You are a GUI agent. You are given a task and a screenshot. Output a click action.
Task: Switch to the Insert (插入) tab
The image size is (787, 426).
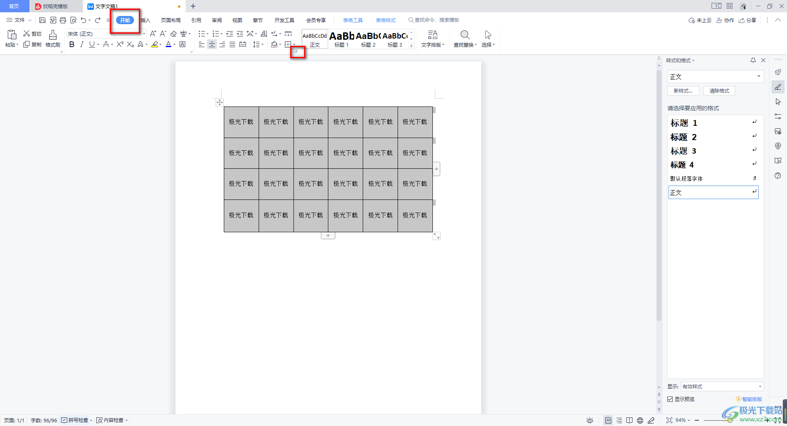pos(146,20)
